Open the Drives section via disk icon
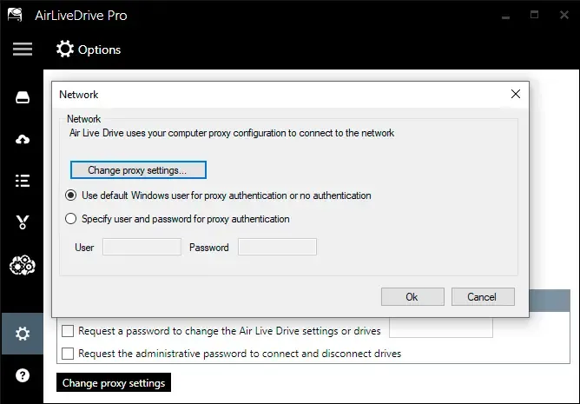580x404 pixels. (23, 98)
